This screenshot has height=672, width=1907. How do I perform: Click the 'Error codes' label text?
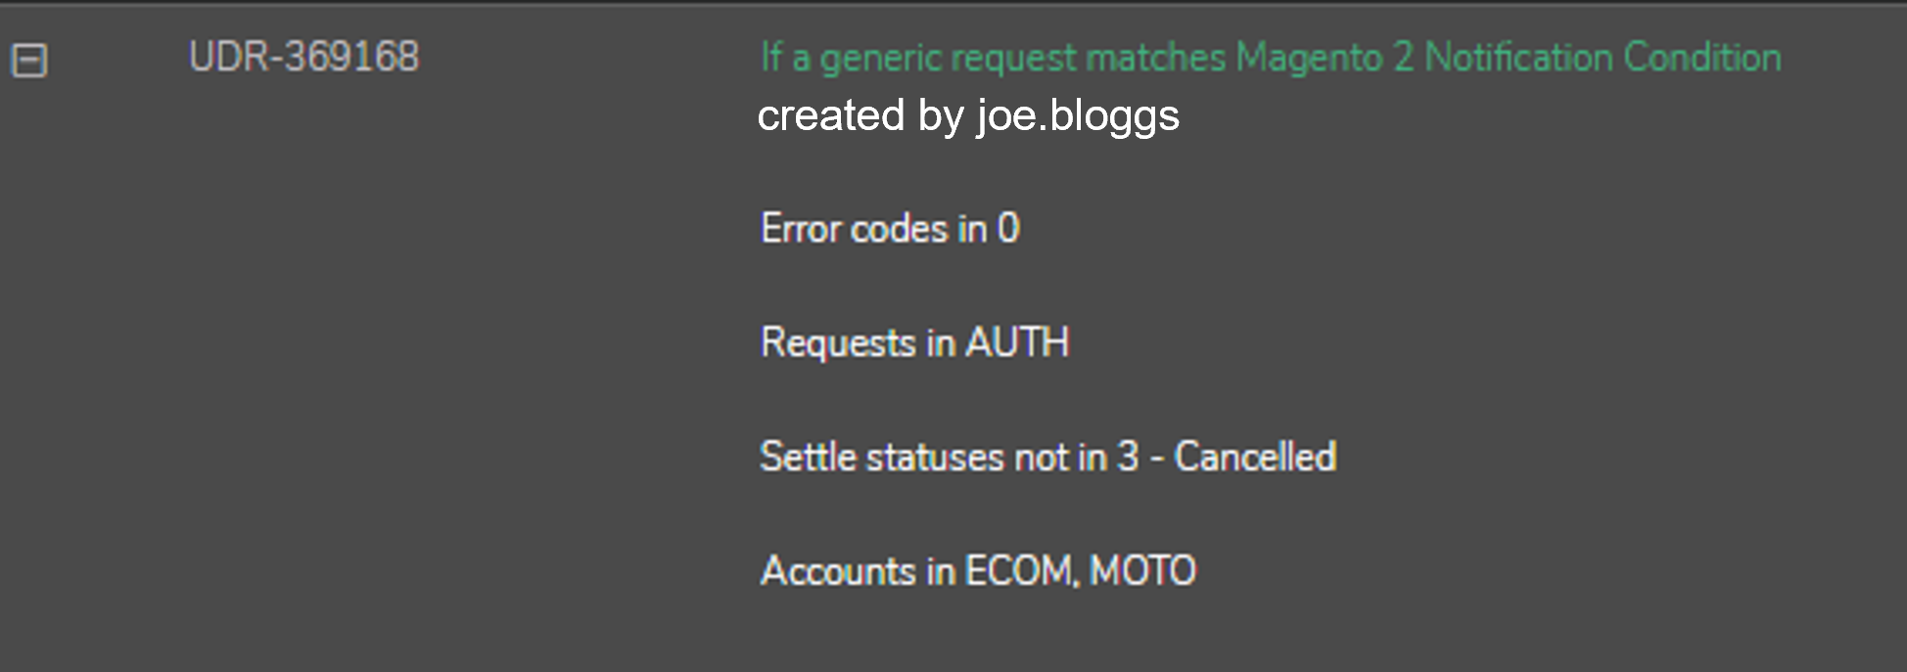tap(855, 229)
